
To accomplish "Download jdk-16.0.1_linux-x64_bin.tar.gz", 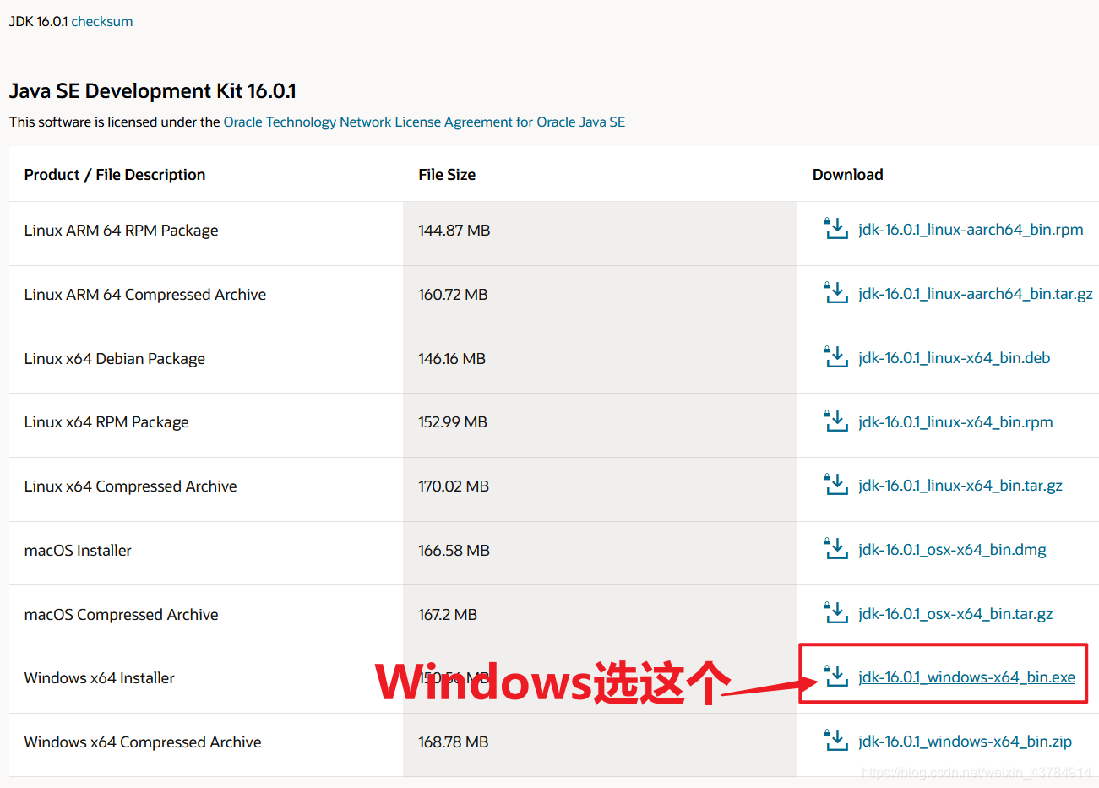I will 960,486.
